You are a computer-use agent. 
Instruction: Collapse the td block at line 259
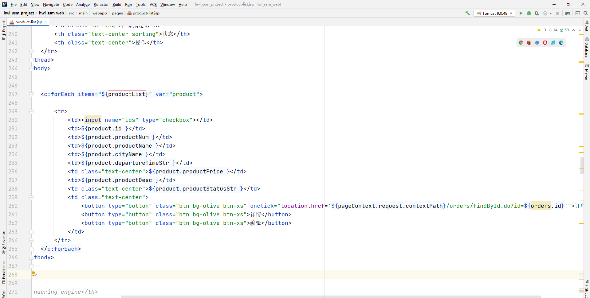click(x=31, y=197)
